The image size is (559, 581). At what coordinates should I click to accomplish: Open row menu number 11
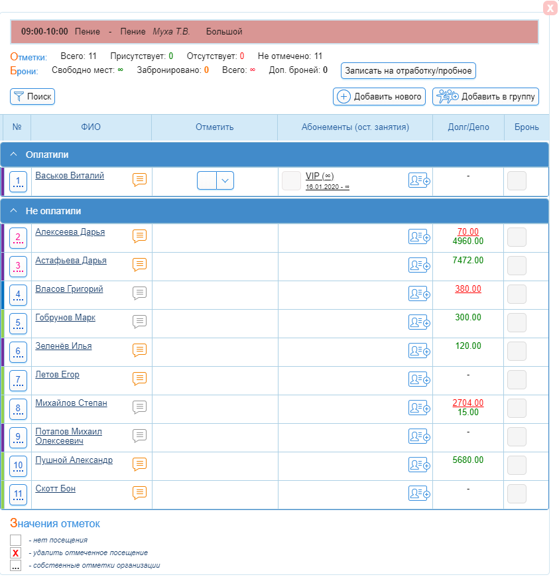[x=18, y=495]
